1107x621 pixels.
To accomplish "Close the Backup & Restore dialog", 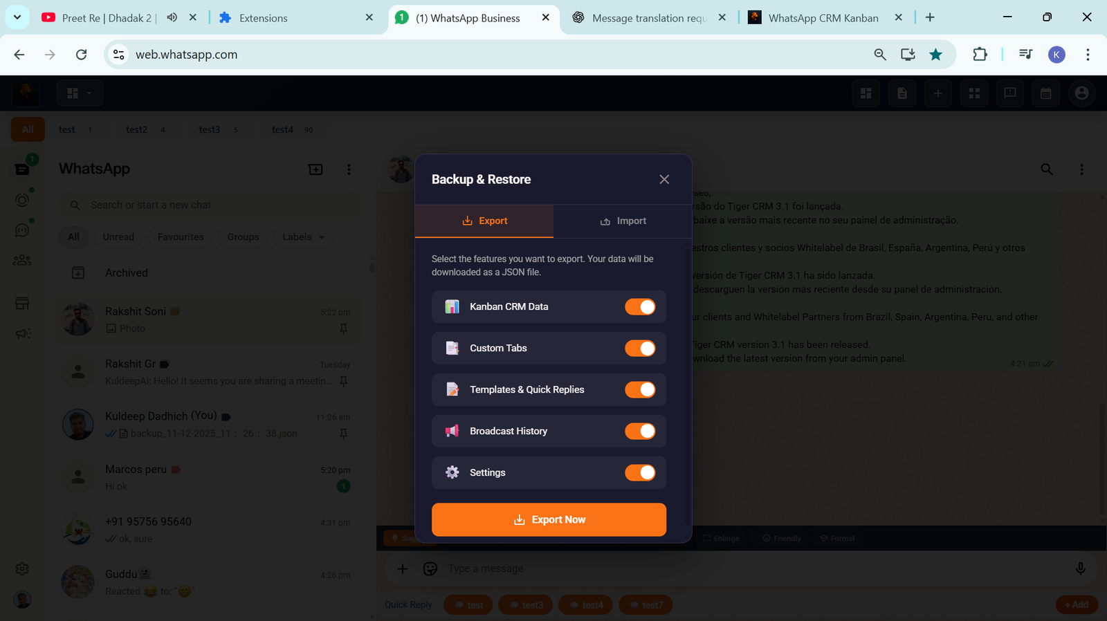I will coord(664,180).
